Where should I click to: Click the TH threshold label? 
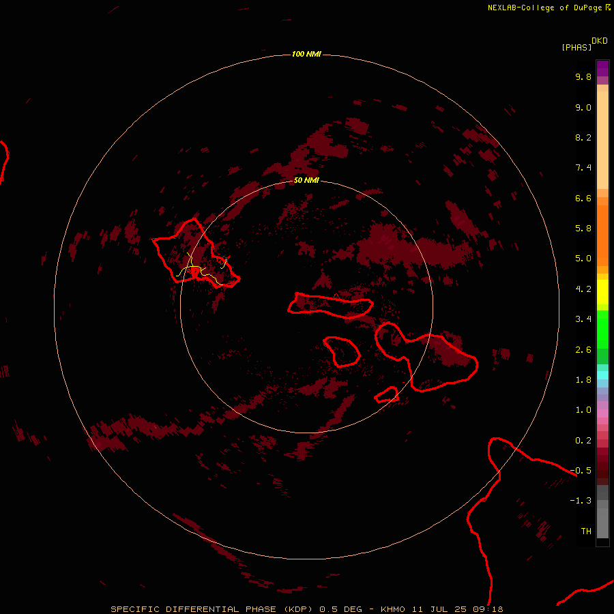tap(586, 531)
